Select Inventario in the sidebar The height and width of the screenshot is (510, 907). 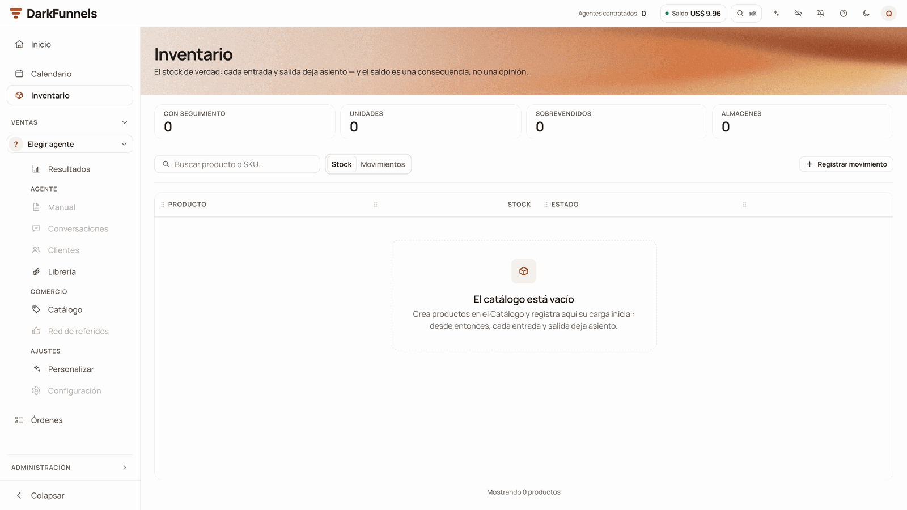tap(70, 95)
